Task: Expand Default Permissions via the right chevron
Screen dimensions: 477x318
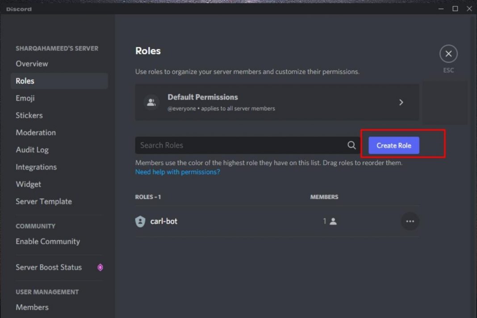Action: coord(401,102)
